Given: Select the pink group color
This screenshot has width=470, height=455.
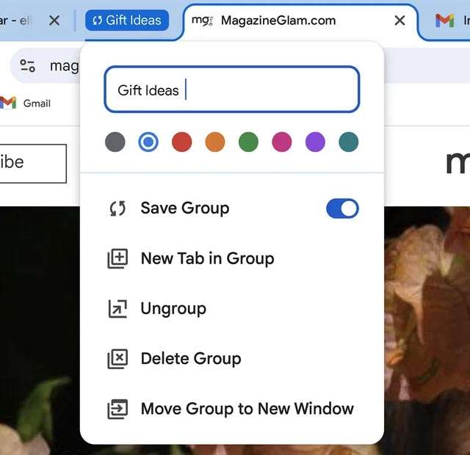Looking at the screenshot, I should (282, 142).
